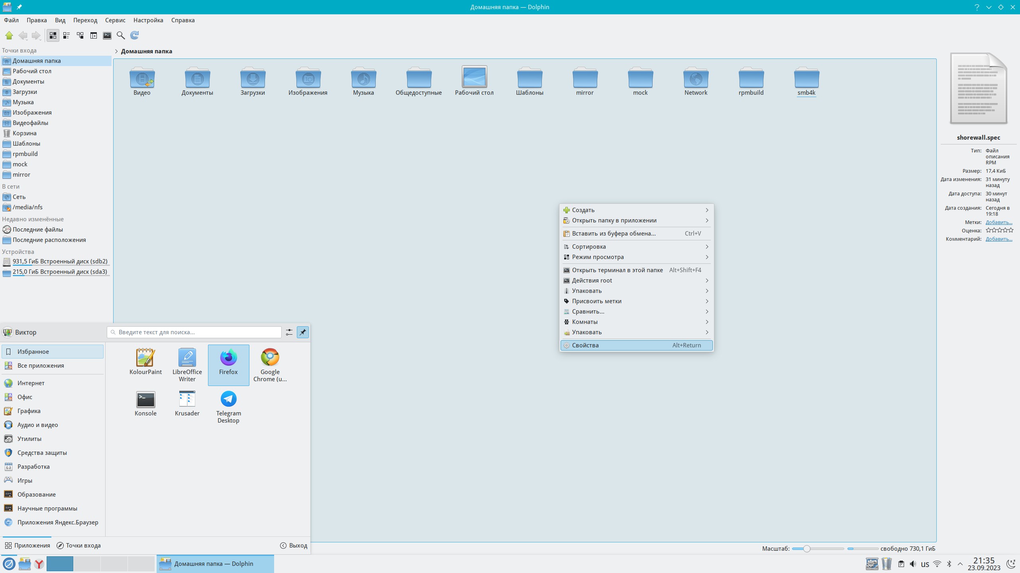The height and width of the screenshot is (573, 1020).
Task: Click the Выход button in the launcher
Action: pyautogui.click(x=294, y=546)
